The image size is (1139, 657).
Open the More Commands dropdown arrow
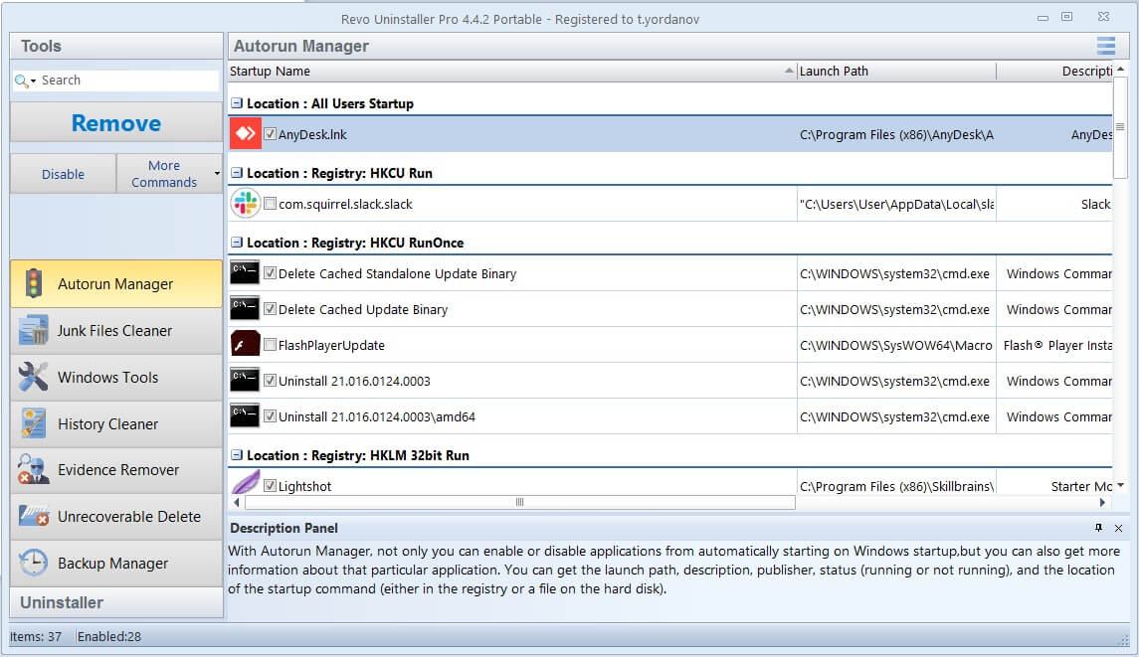tap(217, 174)
